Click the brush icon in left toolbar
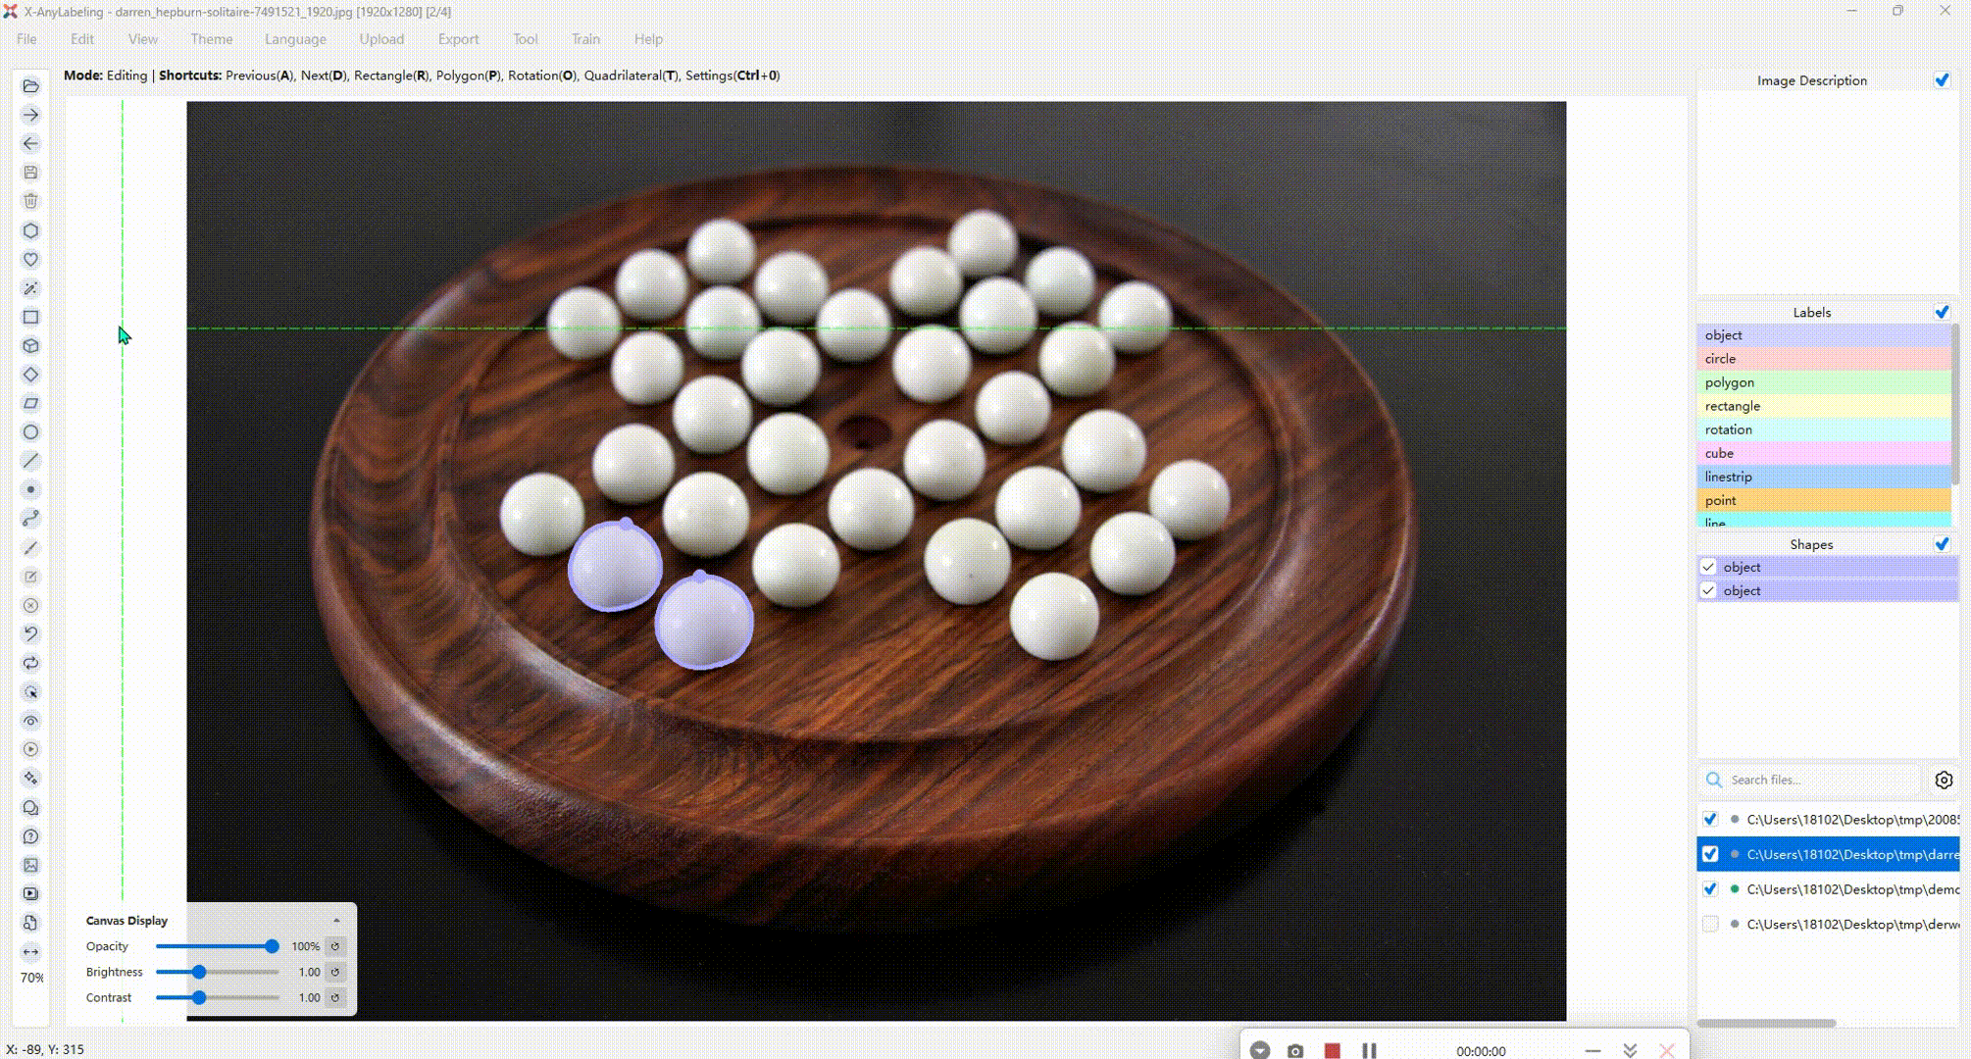This screenshot has height=1059, width=1971. (30, 547)
